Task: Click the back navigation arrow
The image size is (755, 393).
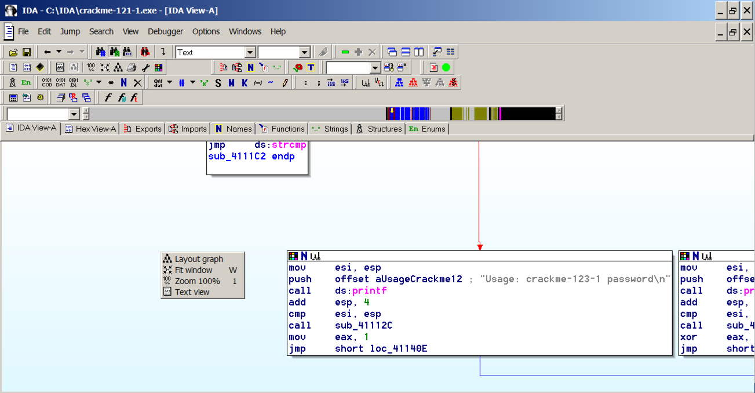Action: (x=48, y=52)
